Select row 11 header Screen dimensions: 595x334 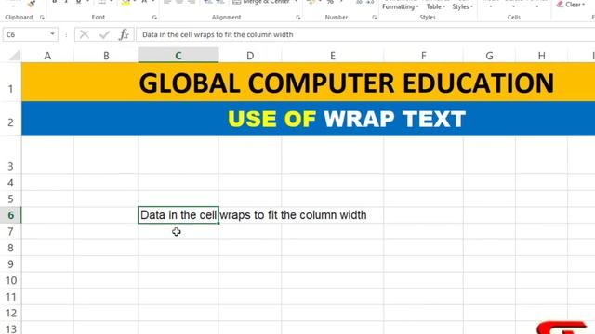point(10,297)
